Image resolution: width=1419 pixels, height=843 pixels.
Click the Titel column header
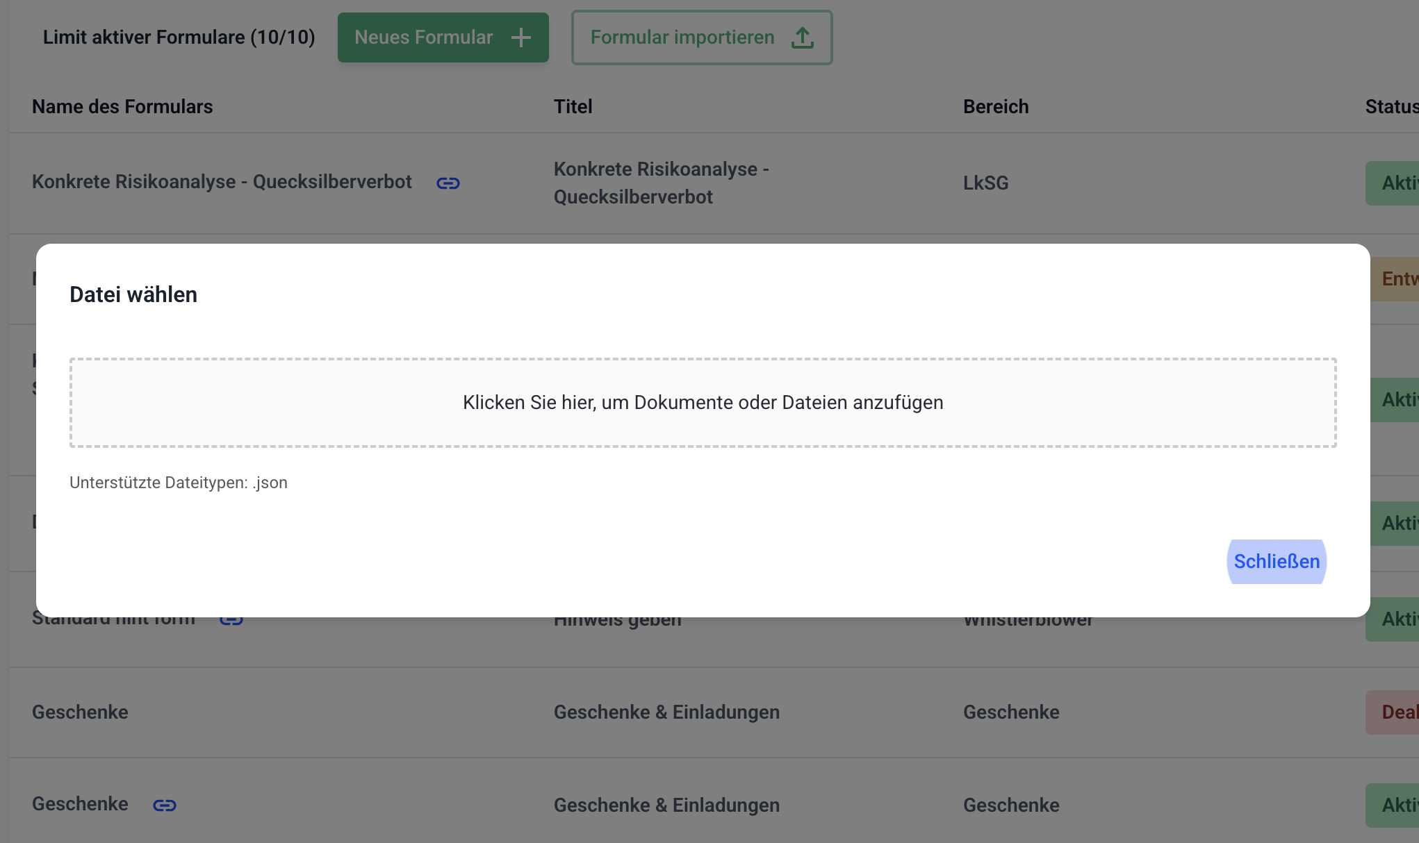point(573,106)
